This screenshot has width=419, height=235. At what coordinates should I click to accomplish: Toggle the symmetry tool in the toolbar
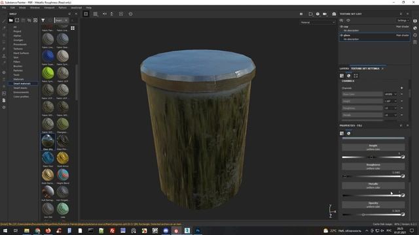tap(105, 14)
